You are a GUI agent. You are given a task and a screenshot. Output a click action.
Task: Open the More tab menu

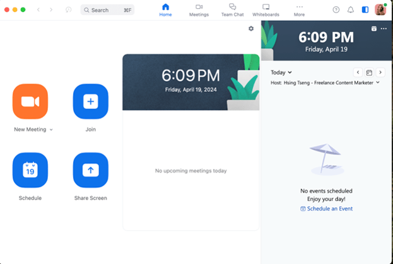299,10
